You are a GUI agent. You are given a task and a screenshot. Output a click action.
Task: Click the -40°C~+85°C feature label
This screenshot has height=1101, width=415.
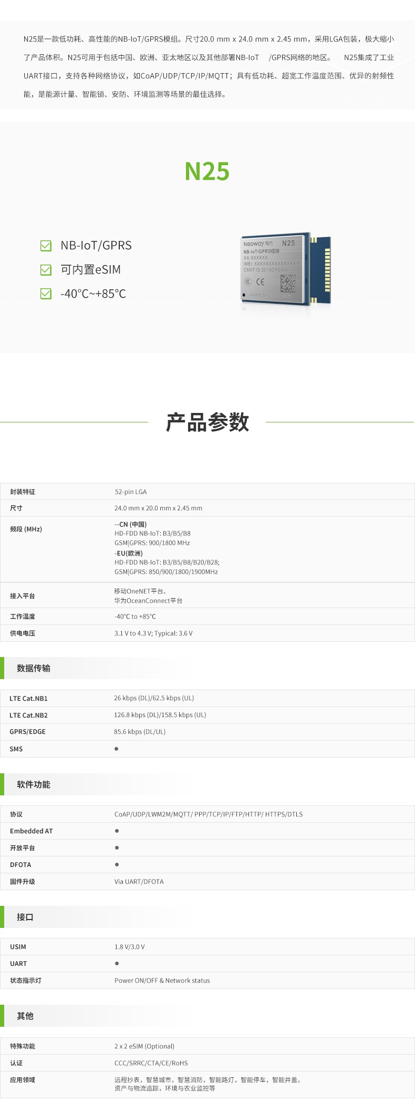pyautogui.click(x=93, y=294)
